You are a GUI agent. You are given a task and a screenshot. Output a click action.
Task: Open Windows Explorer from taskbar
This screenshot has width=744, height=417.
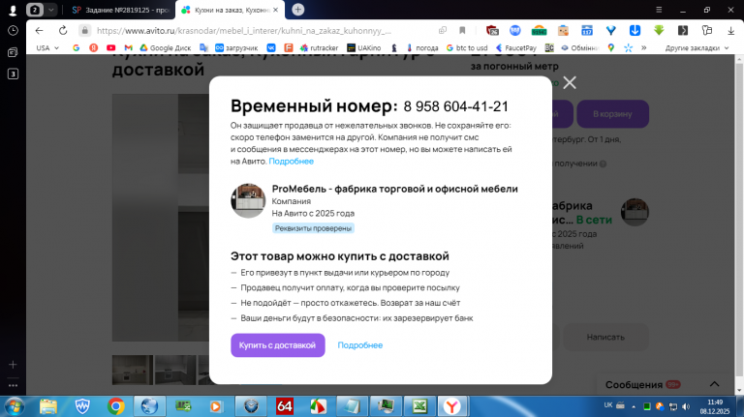47,406
